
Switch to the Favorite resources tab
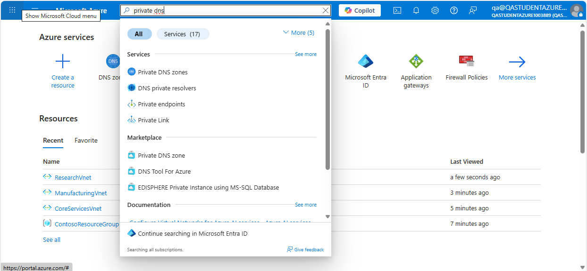coord(86,140)
